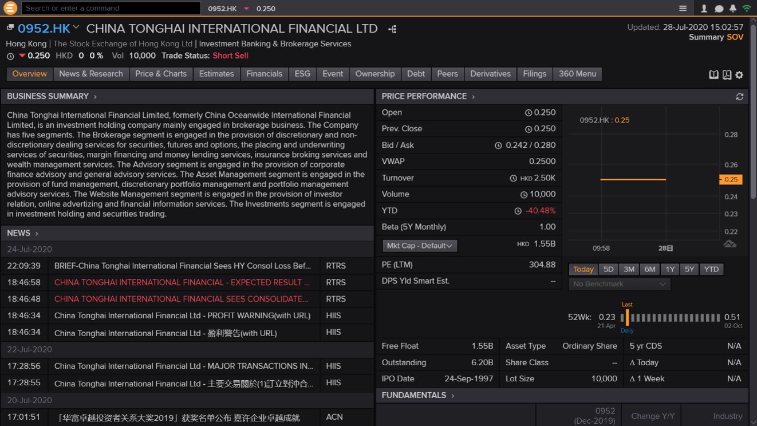The width and height of the screenshot is (757, 426).
Task: Focus the Search or enter a command field
Action: click(111, 8)
